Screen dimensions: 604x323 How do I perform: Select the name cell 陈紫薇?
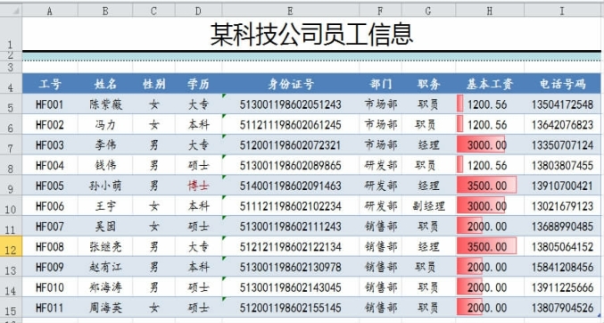(x=105, y=104)
